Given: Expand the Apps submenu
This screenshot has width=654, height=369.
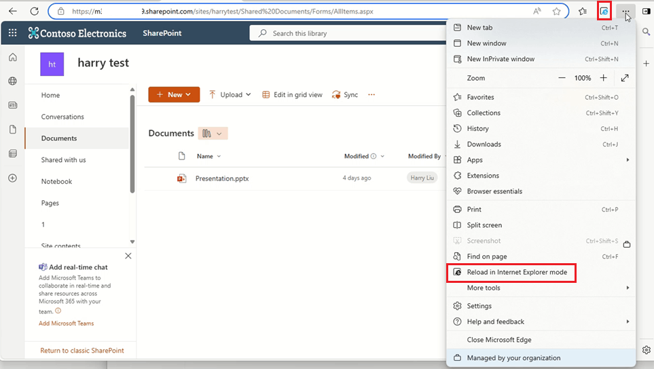Looking at the screenshot, I should [541, 160].
